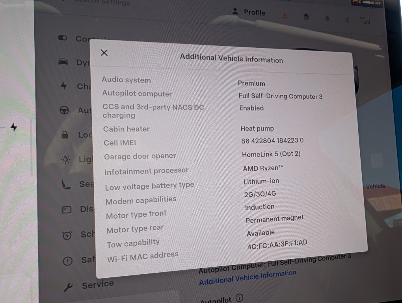Open Display settings via the screen icon
This screenshot has height=303, width=402.
click(66, 209)
